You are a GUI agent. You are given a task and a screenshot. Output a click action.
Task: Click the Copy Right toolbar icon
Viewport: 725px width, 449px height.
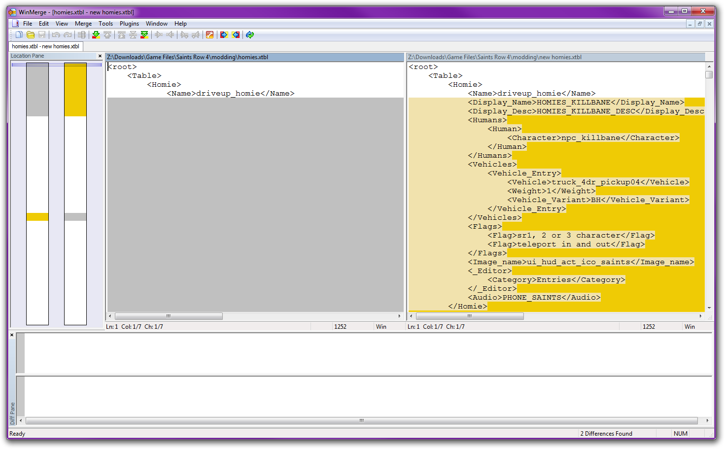159,35
